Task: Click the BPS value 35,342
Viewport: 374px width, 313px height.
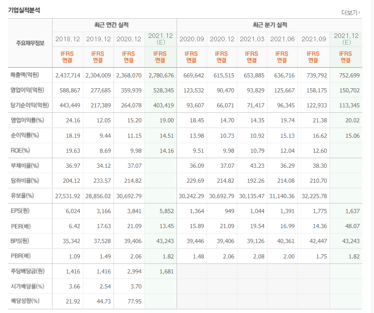Action: (x=71, y=241)
